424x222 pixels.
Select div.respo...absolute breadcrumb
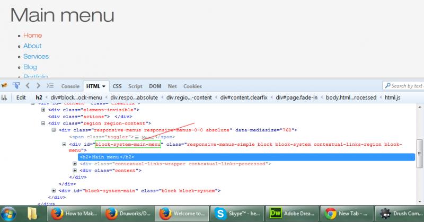(x=134, y=97)
